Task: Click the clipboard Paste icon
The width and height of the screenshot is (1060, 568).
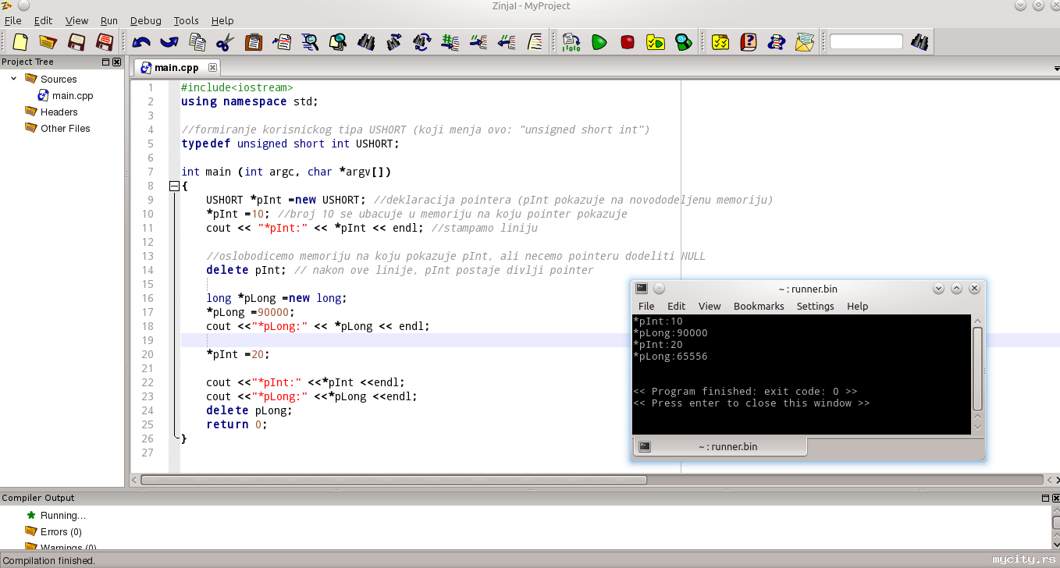Action: pos(253,42)
